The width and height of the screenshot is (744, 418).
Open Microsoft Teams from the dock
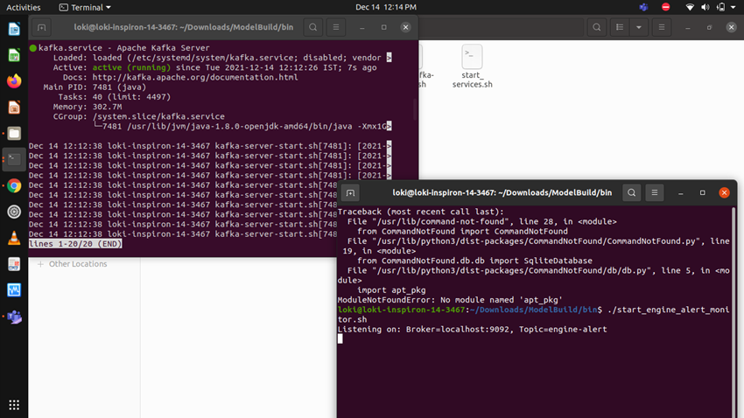coord(14,317)
